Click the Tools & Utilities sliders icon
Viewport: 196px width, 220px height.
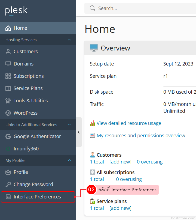click(8, 101)
